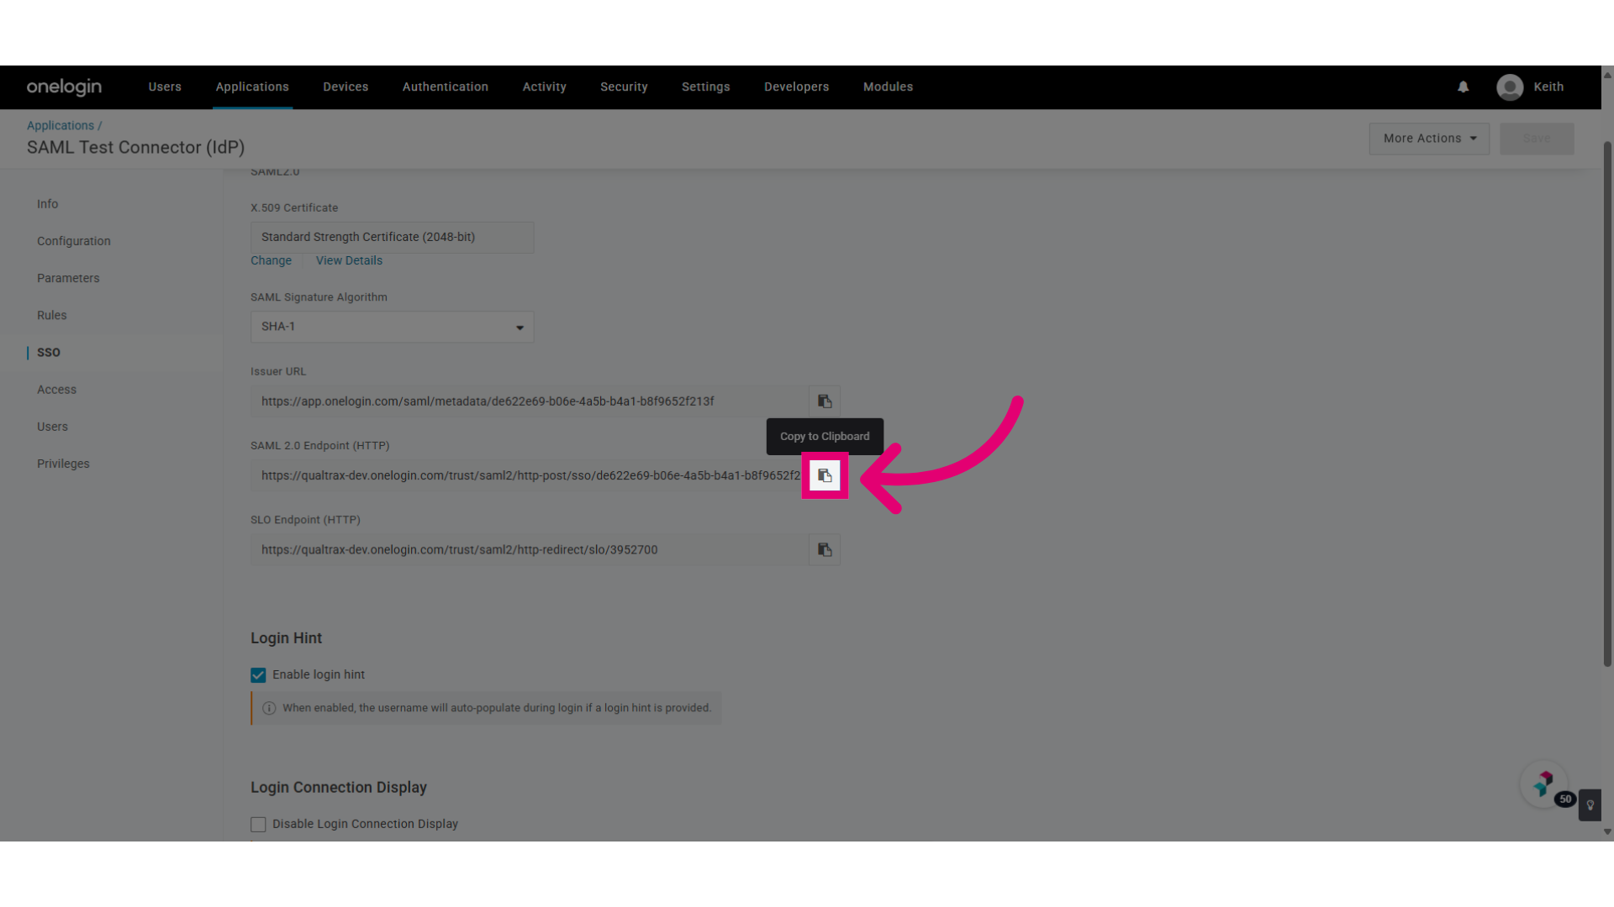Open the SAML Signature Algorithm dropdown
Image resolution: width=1614 pixels, height=907 pixels.
pyautogui.click(x=392, y=327)
